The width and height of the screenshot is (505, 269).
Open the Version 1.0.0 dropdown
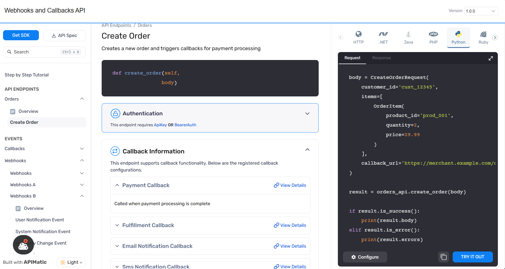point(481,11)
